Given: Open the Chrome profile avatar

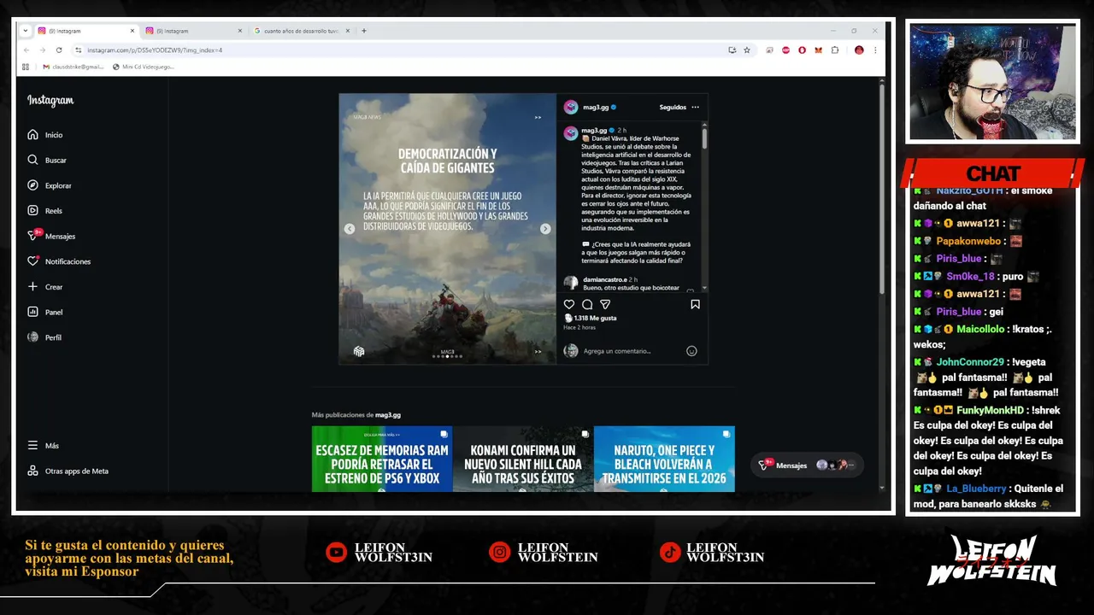Looking at the screenshot, I should [859, 50].
